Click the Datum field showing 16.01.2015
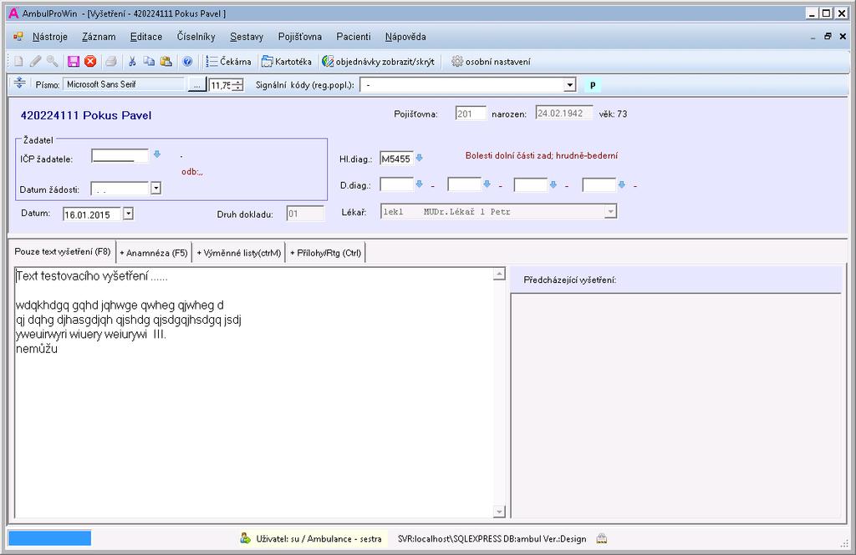 94,214
